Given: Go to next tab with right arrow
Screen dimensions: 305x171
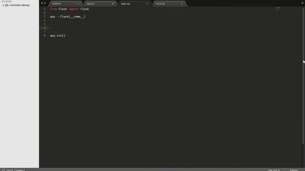Looking at the screenshot, I should click(45, 3).
